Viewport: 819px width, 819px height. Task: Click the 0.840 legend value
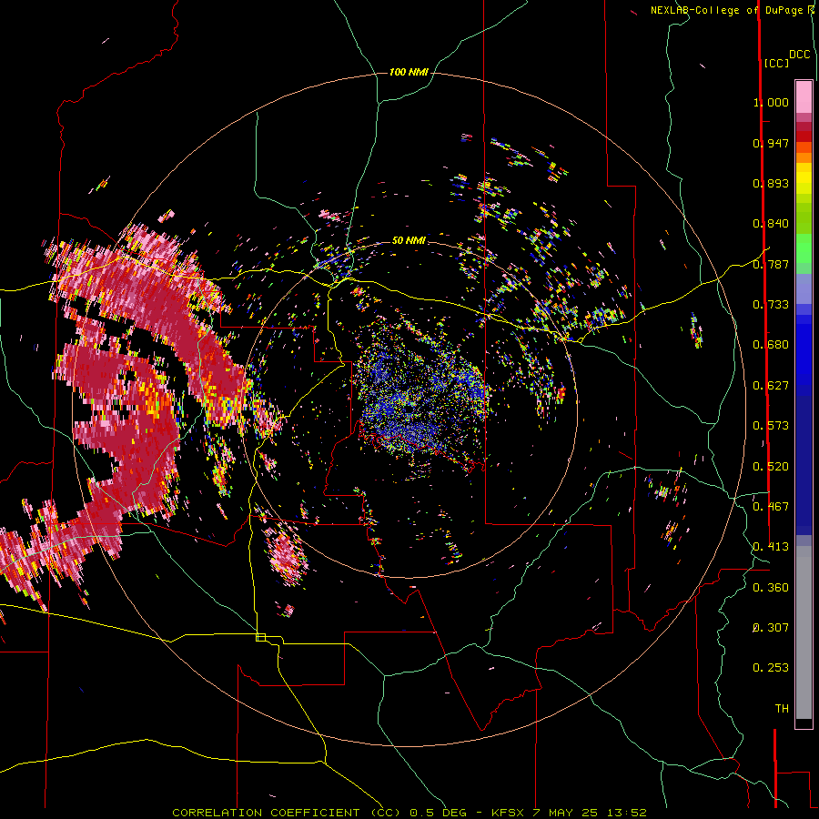tap(771, 224)
